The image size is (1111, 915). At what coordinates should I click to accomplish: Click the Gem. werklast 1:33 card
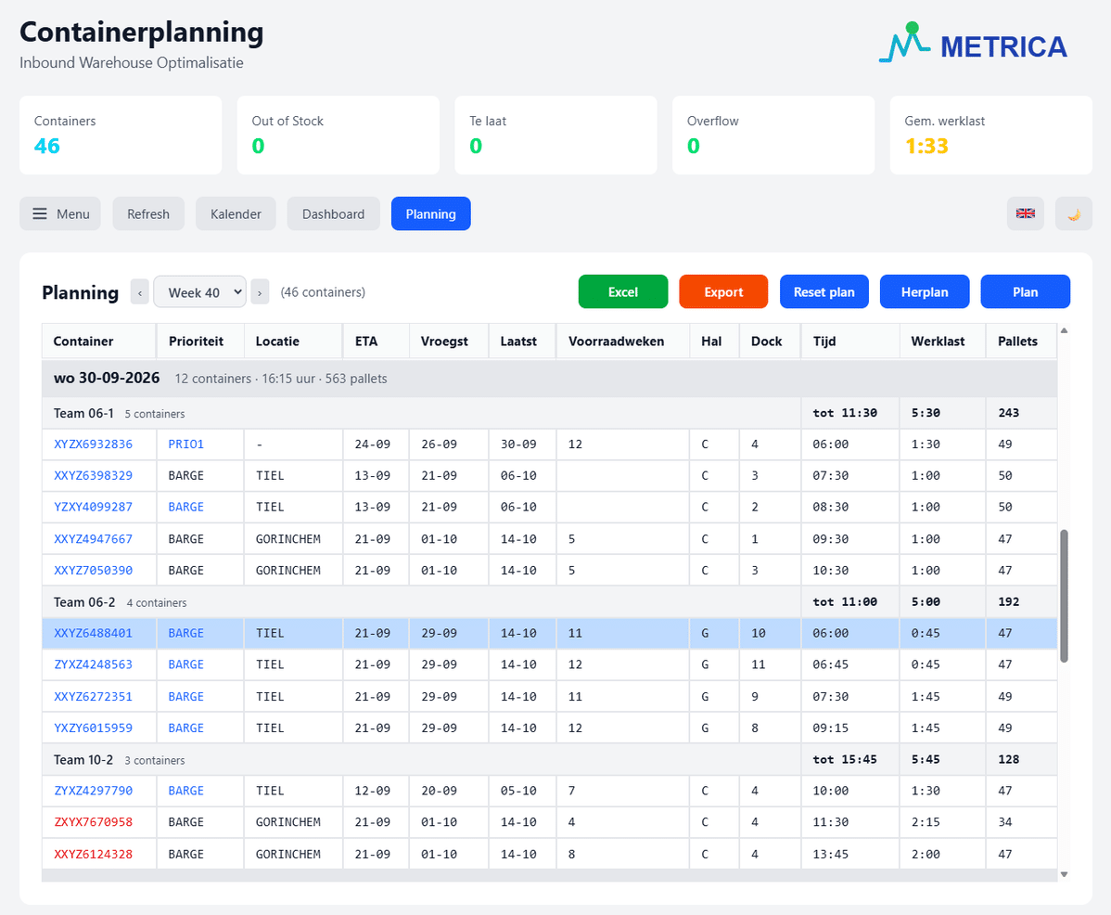tap(990, 135)
